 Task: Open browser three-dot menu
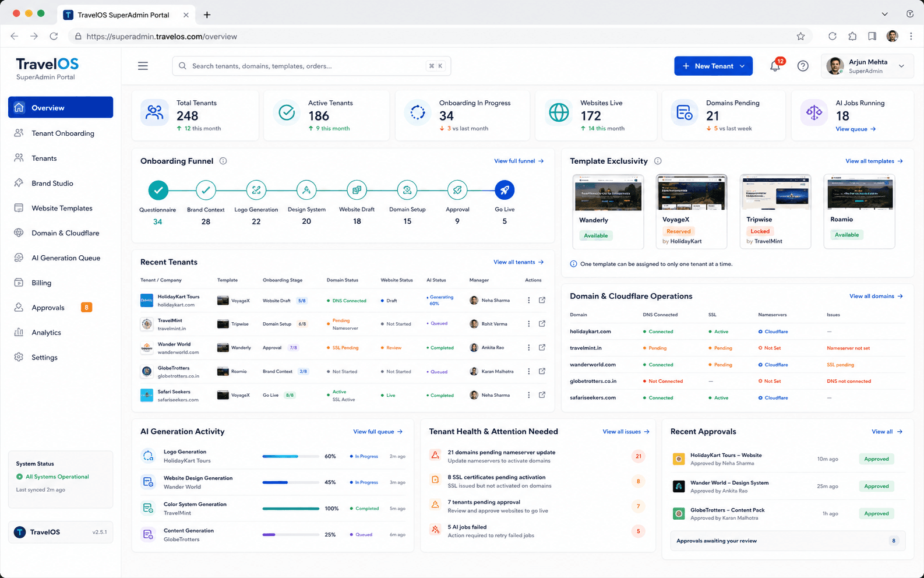911,36
